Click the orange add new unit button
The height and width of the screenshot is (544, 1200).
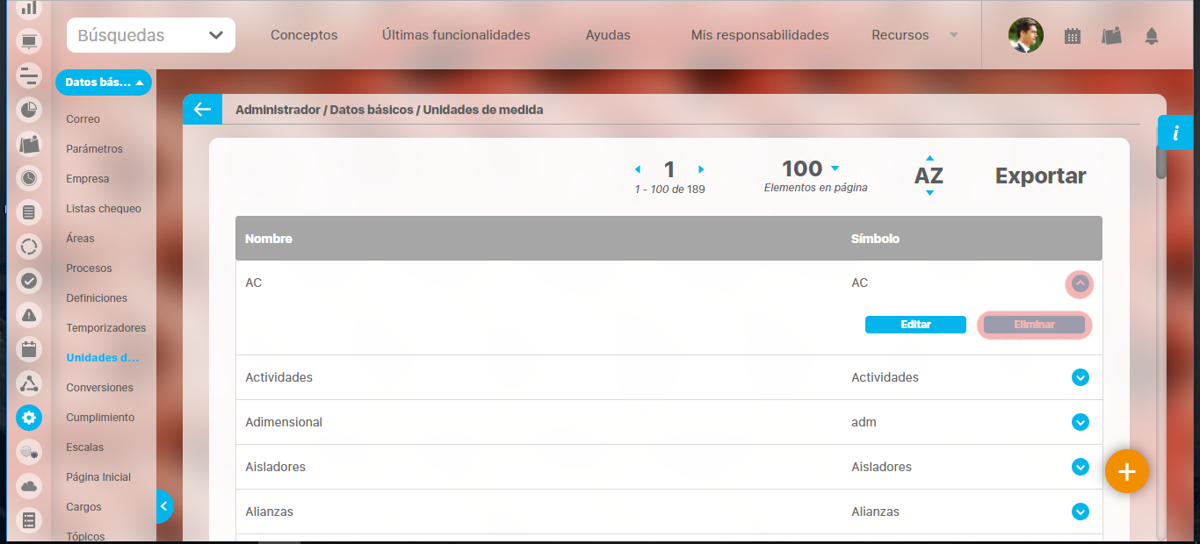coord(1126,472)
